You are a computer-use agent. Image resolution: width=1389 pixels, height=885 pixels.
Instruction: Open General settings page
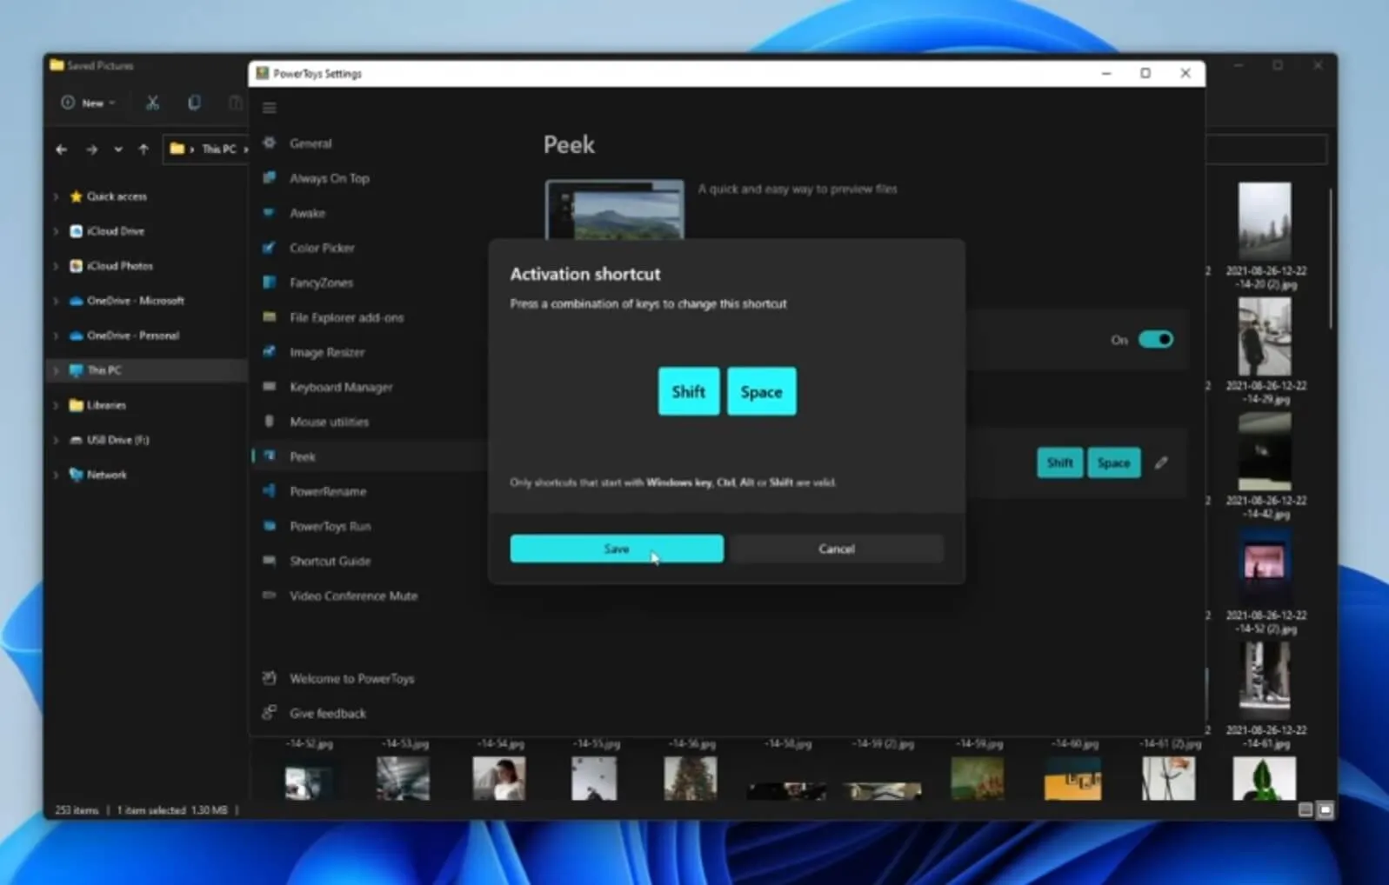click(x=311, y=143)
